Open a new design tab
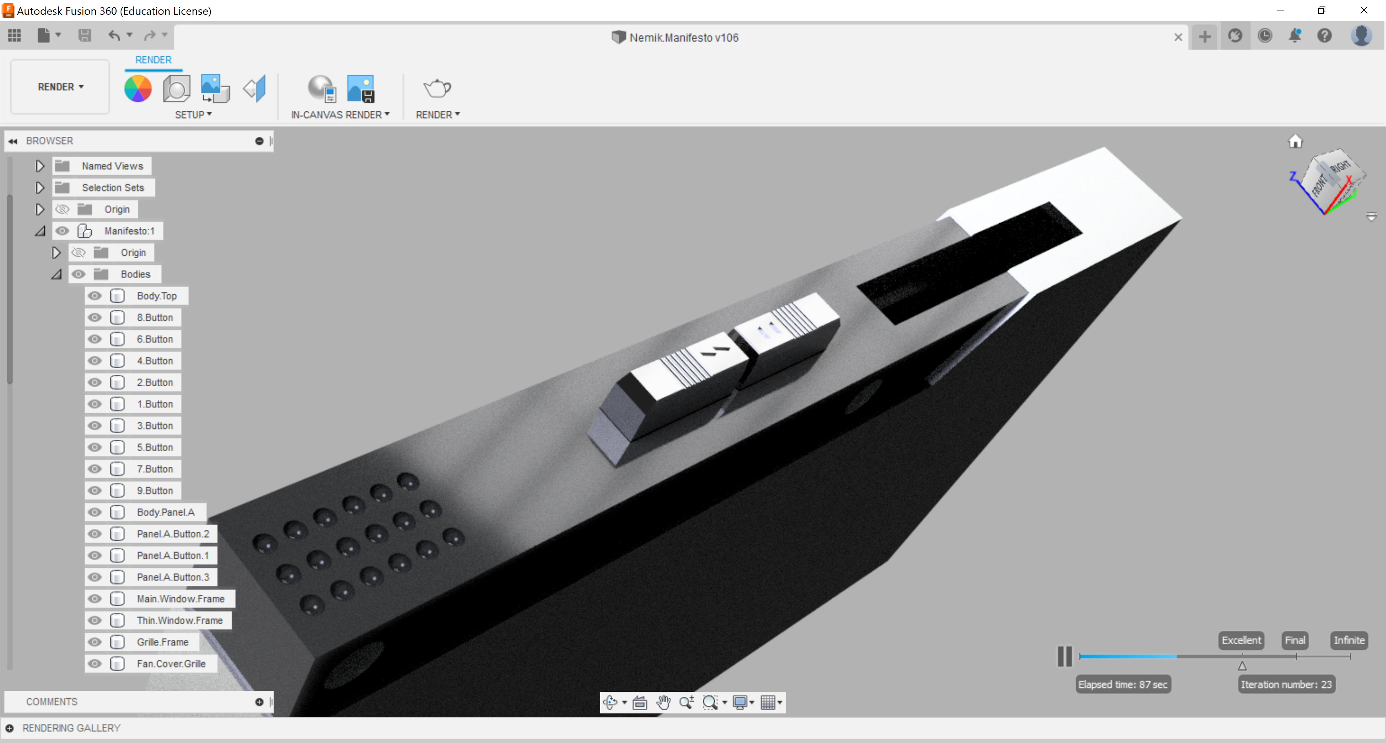 click(1205, 36)
